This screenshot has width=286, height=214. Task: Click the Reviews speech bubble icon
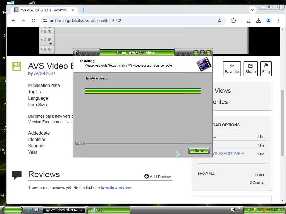17,175
